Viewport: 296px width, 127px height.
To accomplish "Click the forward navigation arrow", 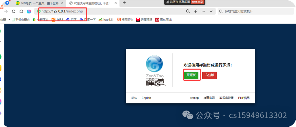I will [x=6, y=11].
